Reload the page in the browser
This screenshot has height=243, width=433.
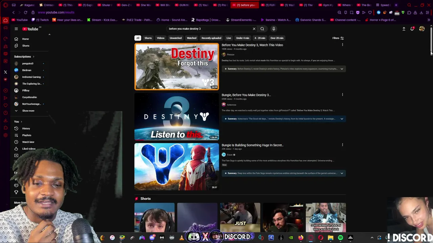click(25, 12)
